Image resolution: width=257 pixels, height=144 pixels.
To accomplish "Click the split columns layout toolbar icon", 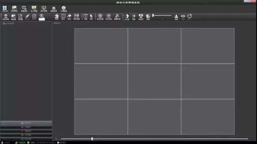I will point(63,17).
